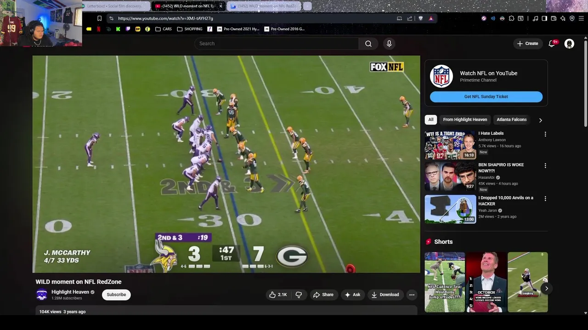Click Subscribe to Highlight Heaven
This screenshot has height=330, width=588.
[116, 295]
